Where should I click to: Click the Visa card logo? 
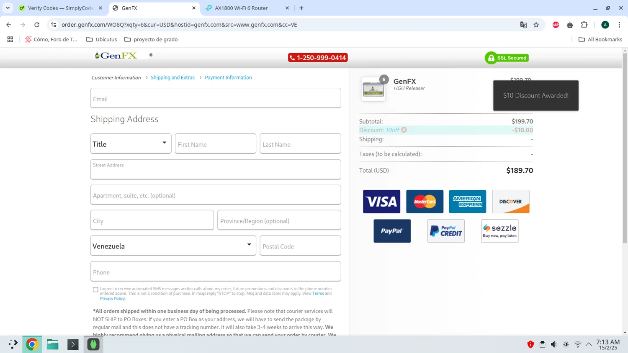[x=381, y=202]
